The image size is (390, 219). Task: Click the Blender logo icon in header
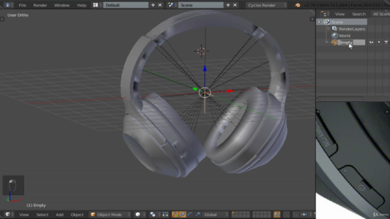click(297, 5)
